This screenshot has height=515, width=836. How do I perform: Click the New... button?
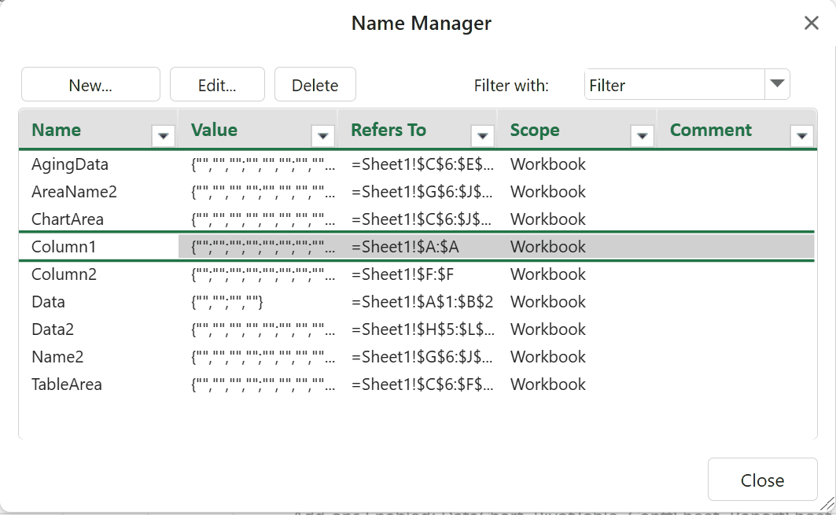click(x=90, y=85)
